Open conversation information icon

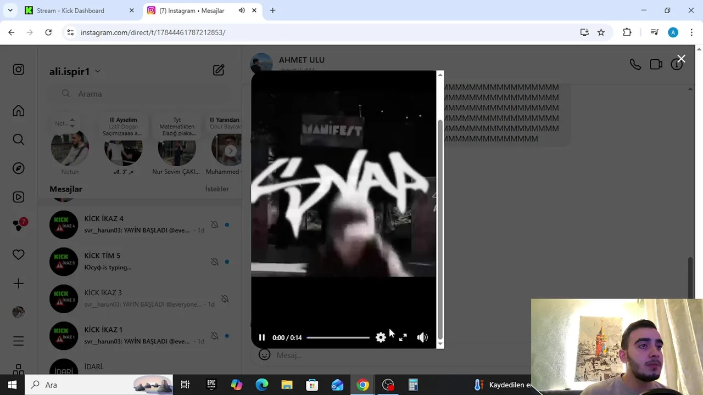pos(676,65)
